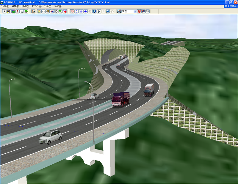Select the blue airplane fly mode icon
The image size is (238, 184).
tap(85, 11)
